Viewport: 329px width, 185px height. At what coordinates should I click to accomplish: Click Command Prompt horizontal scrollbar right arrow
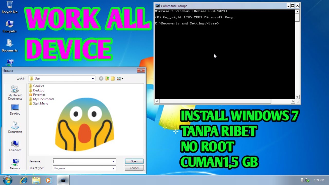(293, 101)
